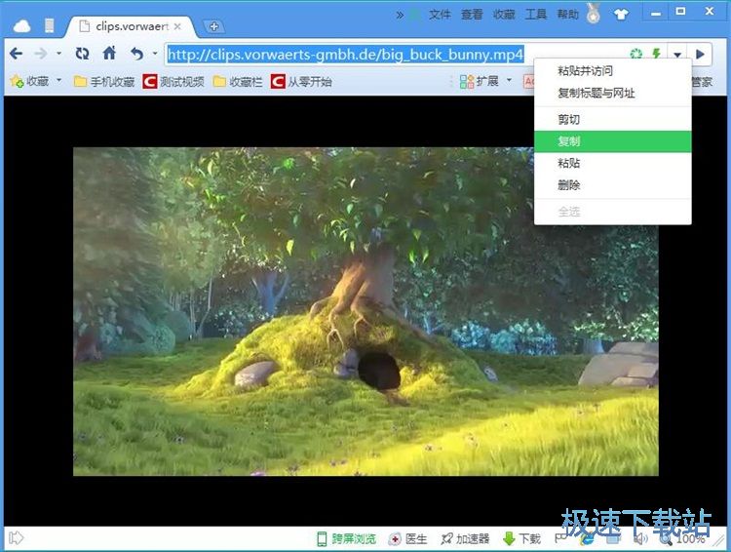This screenshot has height=552, width=731.
Task: Go to the home page icon
Action: (x=109, y=53)
